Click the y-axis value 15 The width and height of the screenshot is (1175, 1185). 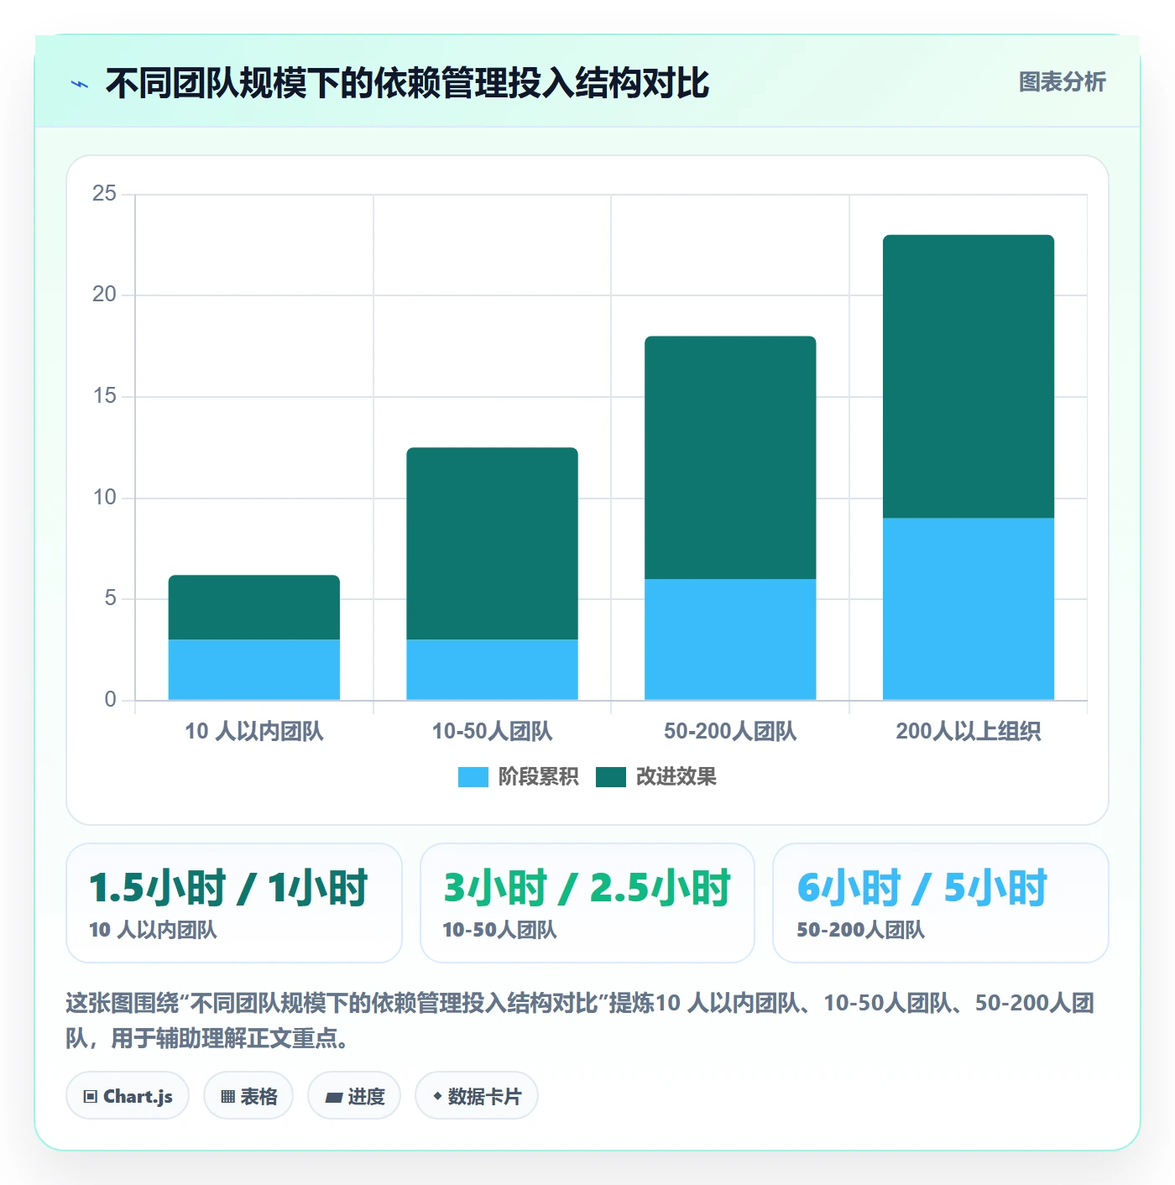pyautogui.click(x=105, y=396)
